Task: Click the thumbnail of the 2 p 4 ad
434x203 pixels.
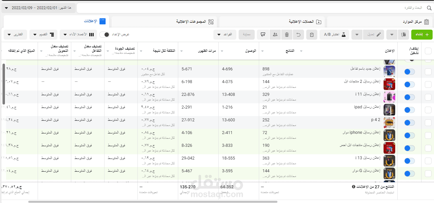Action: (389, 122)
